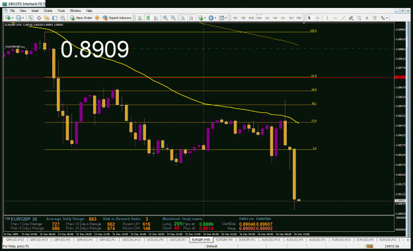
Task: Select the Text Label tool
Action: [x=375, y=18]
